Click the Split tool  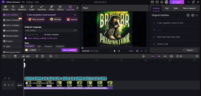(26, 56)
